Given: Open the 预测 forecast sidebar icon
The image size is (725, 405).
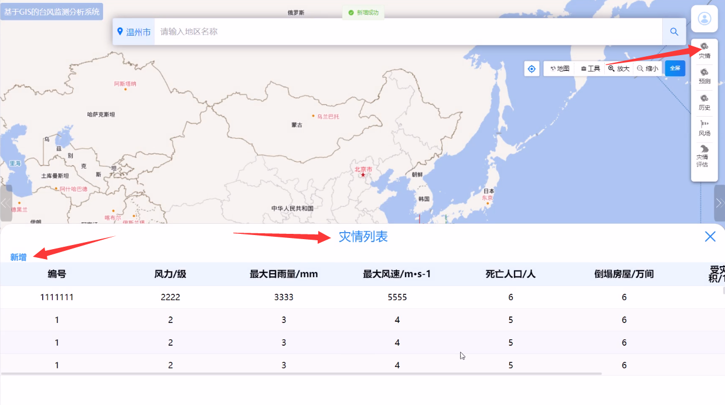Looking at the screenshot, I should 704,76.
